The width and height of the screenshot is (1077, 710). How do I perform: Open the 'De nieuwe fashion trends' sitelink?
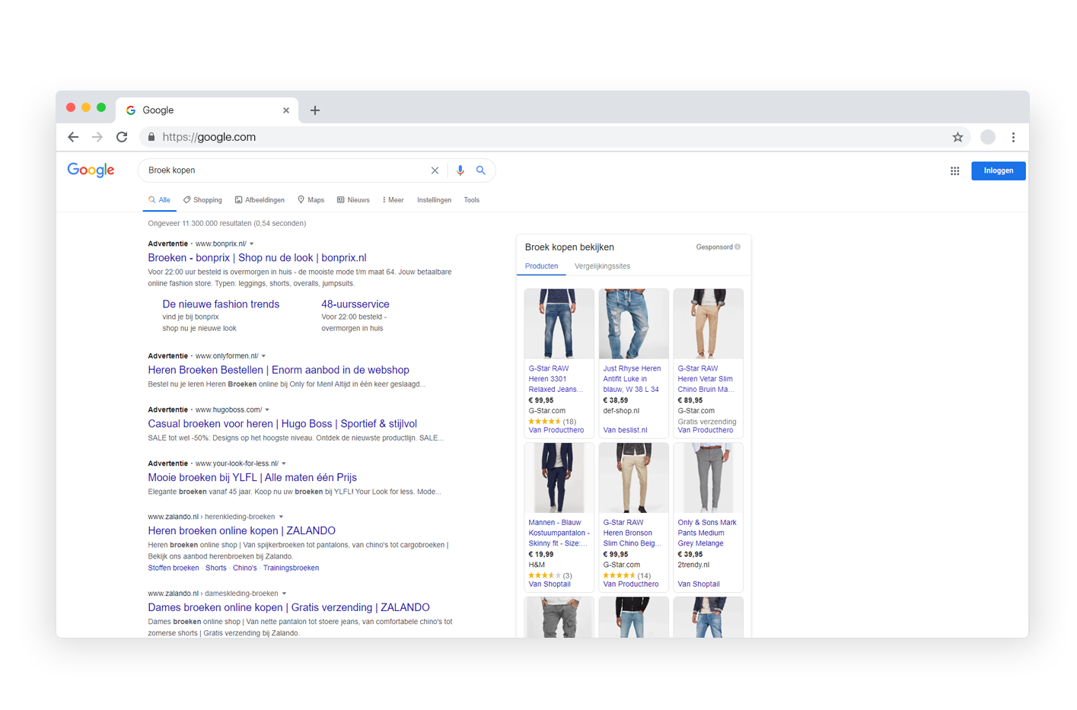[x=221, y=304]
